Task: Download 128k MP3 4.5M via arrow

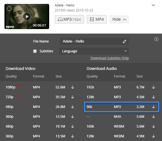Action: point(154,97)
